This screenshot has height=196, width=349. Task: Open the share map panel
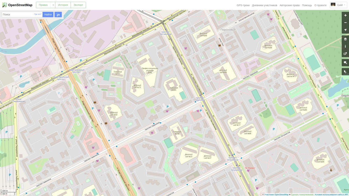coord(345,54)
